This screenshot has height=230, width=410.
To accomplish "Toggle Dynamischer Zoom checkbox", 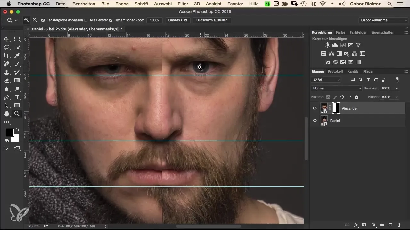I will click(111, 20).
